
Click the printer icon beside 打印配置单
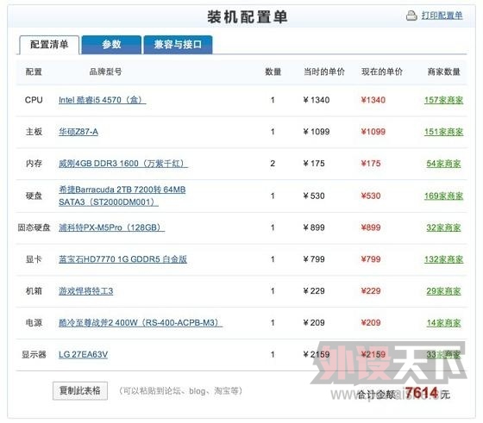click(411, 16)
